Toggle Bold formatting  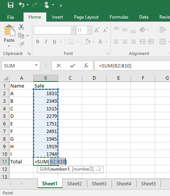pos(38,42)
